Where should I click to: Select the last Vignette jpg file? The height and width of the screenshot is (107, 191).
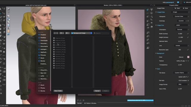59,68
